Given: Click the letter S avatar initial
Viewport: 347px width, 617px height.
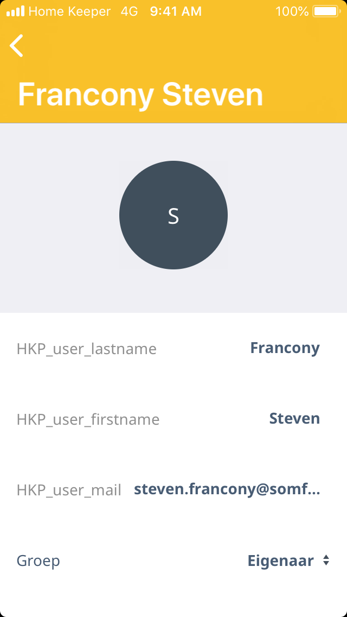Looking at the screenshot, I should coord(173,216).
